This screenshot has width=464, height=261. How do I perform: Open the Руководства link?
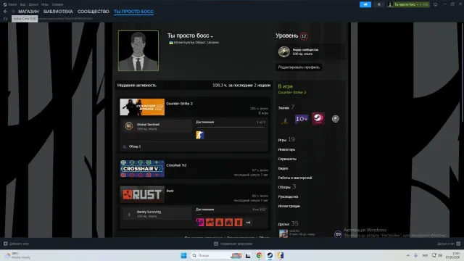coord(288,196)
